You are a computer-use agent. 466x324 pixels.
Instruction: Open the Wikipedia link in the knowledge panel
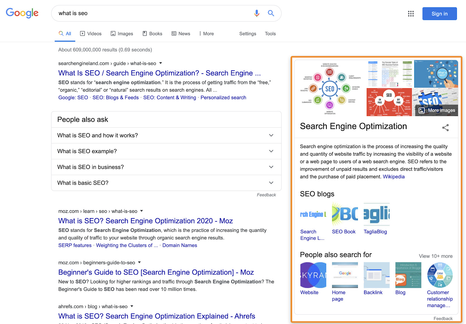[393, 177]
